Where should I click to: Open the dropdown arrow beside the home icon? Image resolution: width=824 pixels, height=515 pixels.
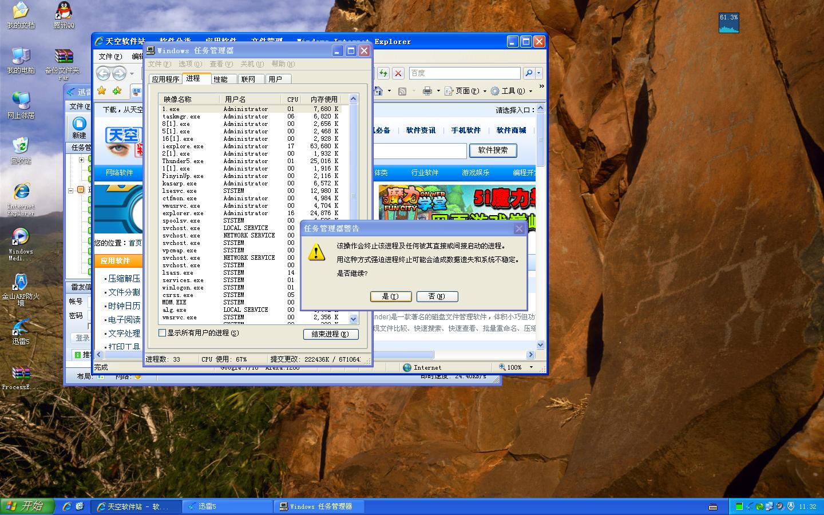[389, 91]
